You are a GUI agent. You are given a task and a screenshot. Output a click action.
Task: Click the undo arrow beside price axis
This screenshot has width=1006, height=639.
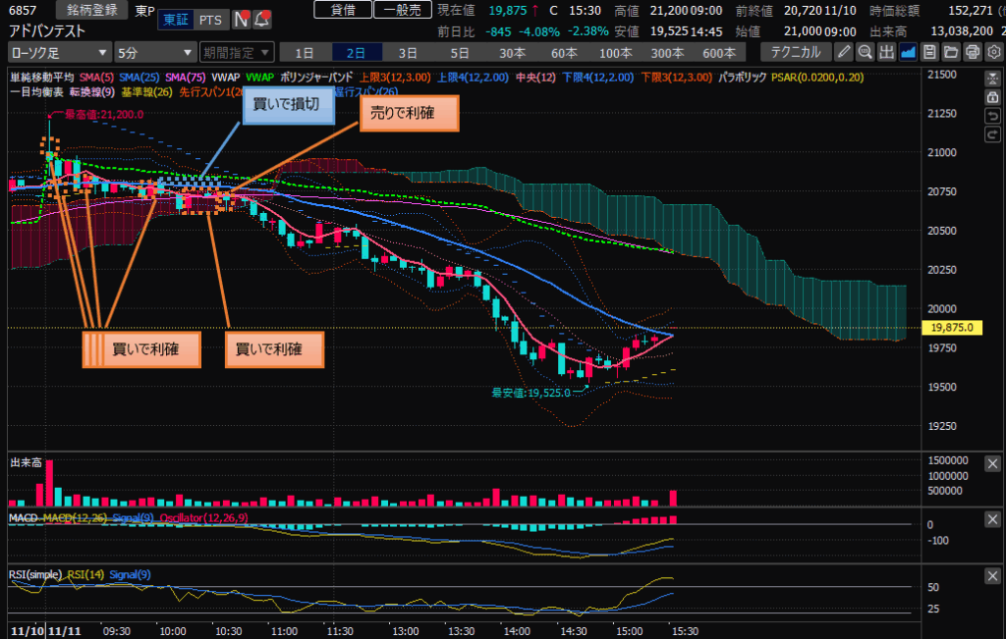[992, 117]
